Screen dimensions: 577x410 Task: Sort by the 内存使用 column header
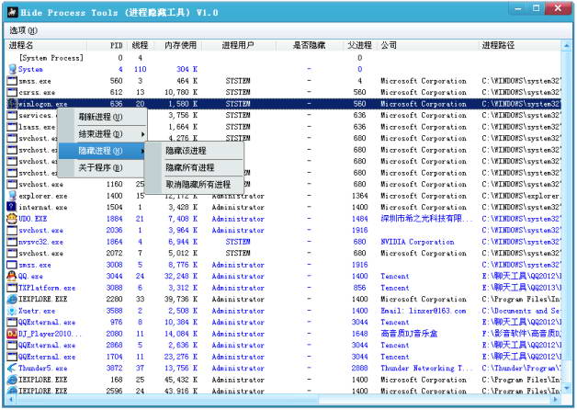click(x=180, y=45)
